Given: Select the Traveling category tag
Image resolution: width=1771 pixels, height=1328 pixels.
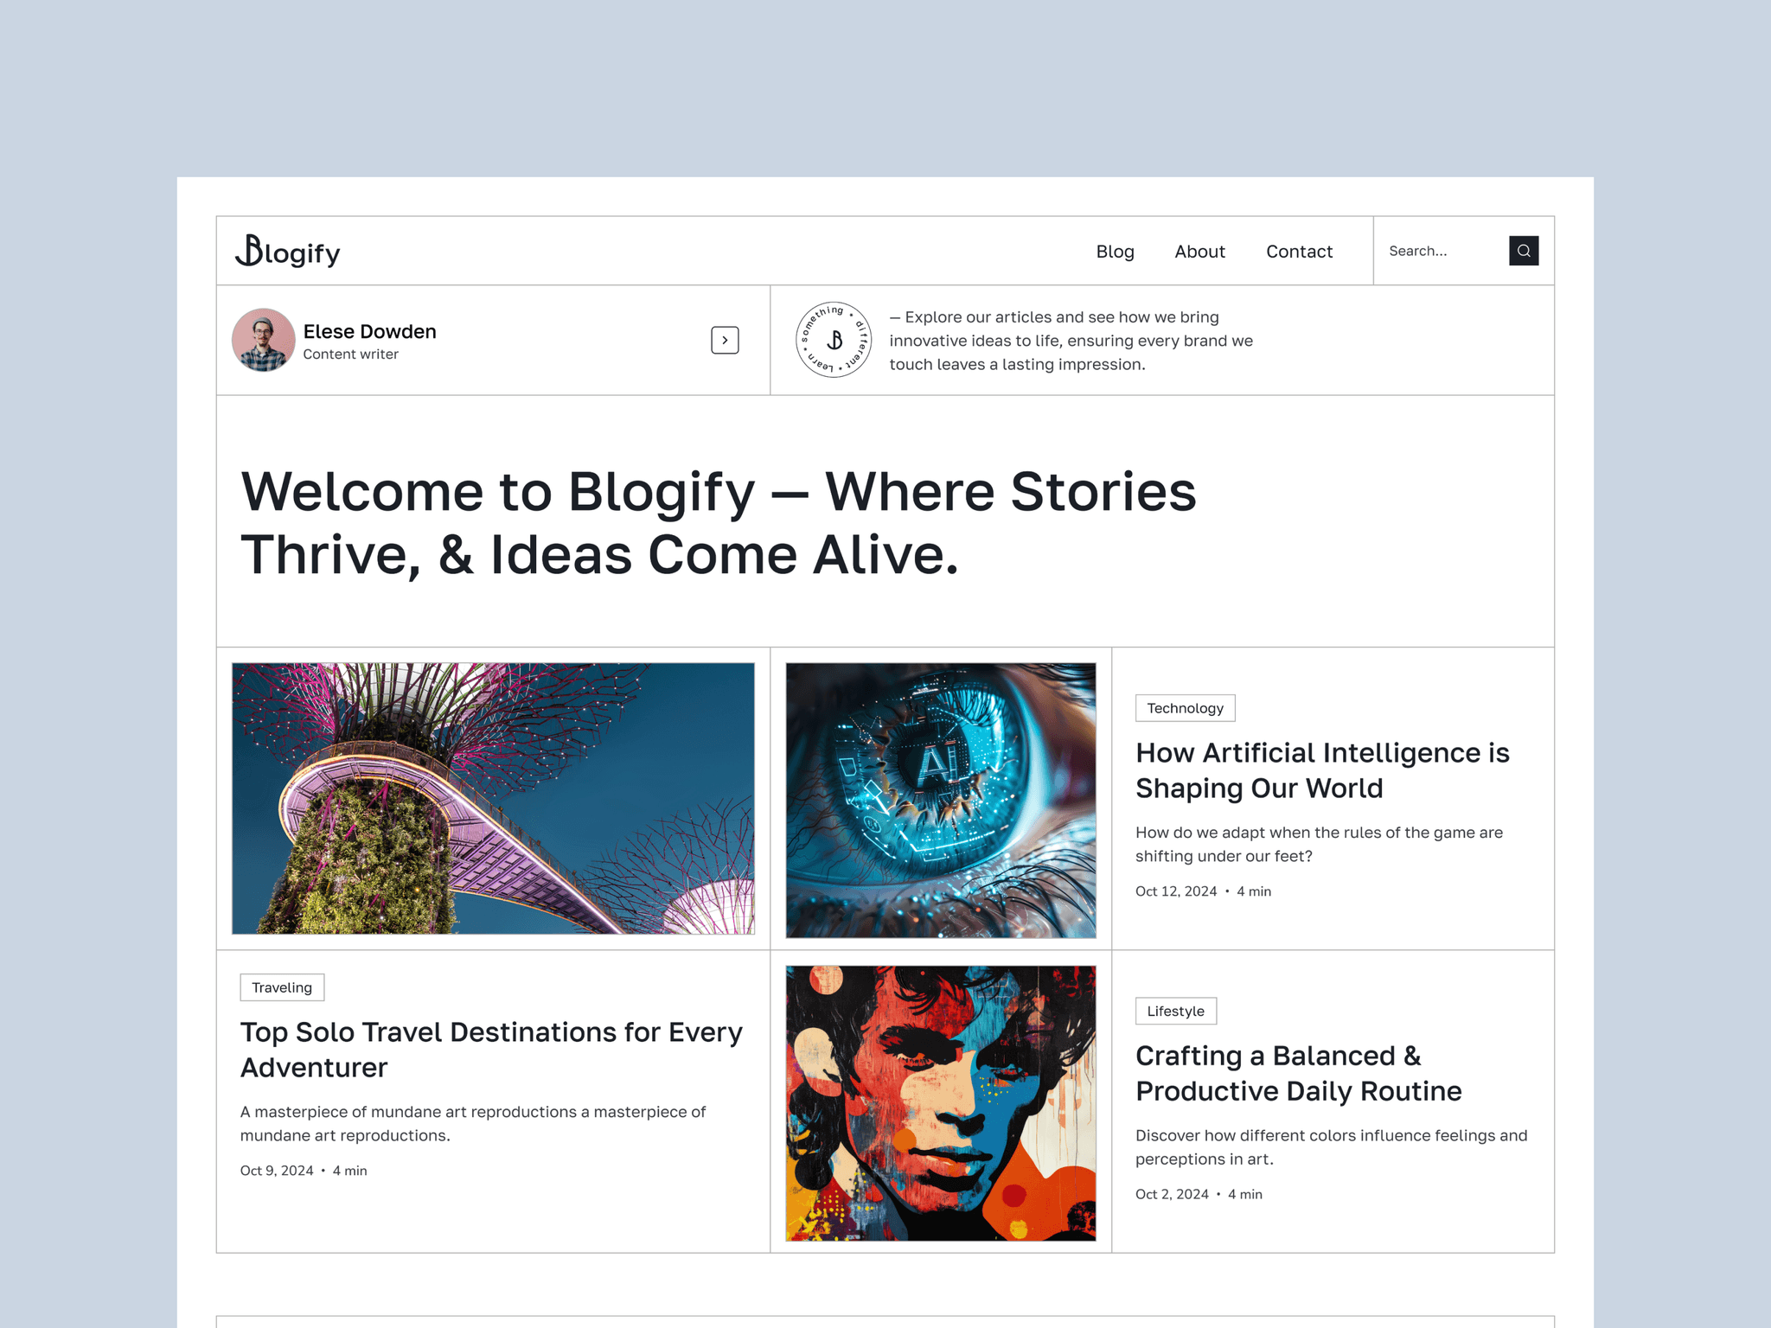Looking at the screenshot, I should (x=282, y=987).
